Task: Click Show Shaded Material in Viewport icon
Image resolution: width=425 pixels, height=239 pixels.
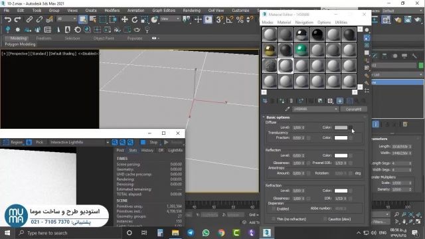Action: (340, 101)
